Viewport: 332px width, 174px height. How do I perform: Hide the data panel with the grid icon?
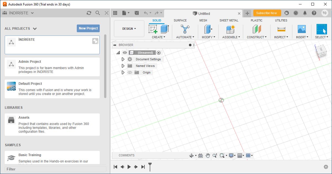click(115, 13)
